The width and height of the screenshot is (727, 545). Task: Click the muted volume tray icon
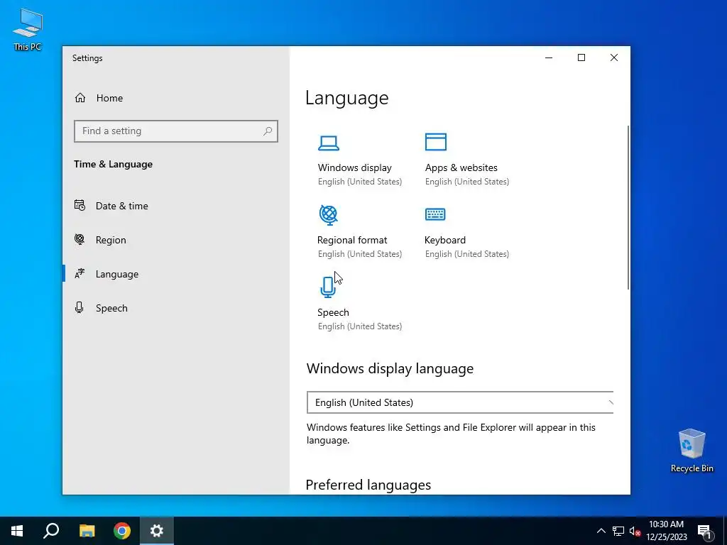tap(635, 531)
